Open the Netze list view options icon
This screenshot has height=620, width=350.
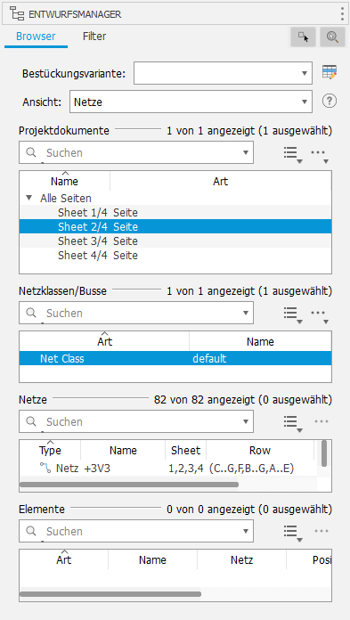click(293, 423)
